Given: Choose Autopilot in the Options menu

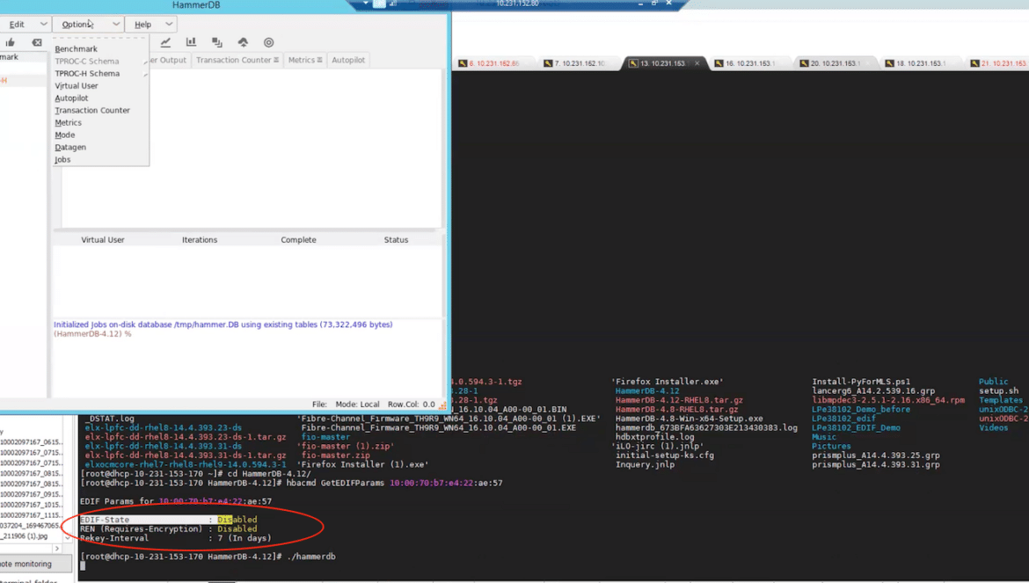Looking at the screenshot, I should tap(71, 98).
